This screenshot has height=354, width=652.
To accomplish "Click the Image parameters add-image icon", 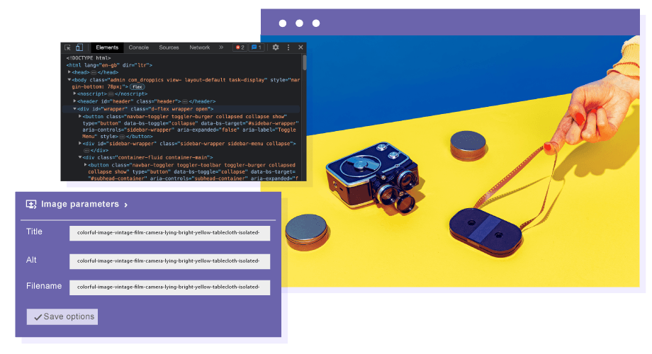I will point(31,204).
